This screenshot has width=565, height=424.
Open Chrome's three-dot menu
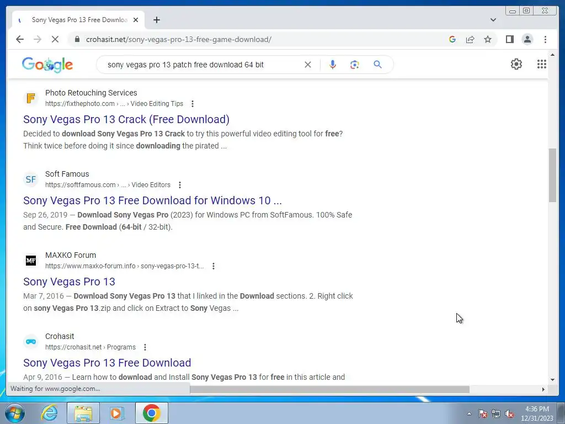pos(545,39)
